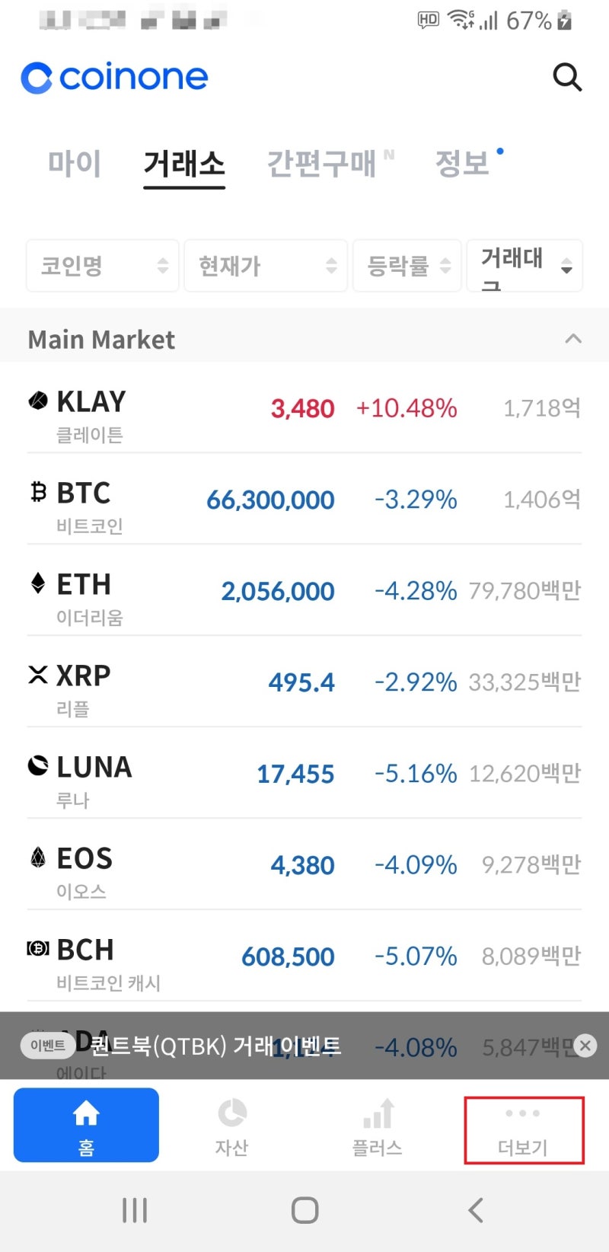Viewport: 609px width, 1252px height.
Task: Tap the KLAY coin icon
Action: pos(38,401)
